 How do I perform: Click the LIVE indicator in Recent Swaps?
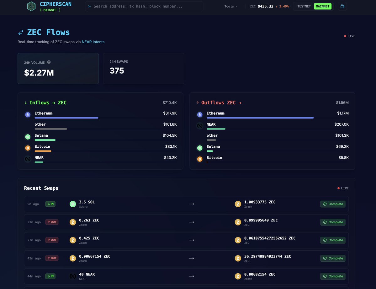343,188
